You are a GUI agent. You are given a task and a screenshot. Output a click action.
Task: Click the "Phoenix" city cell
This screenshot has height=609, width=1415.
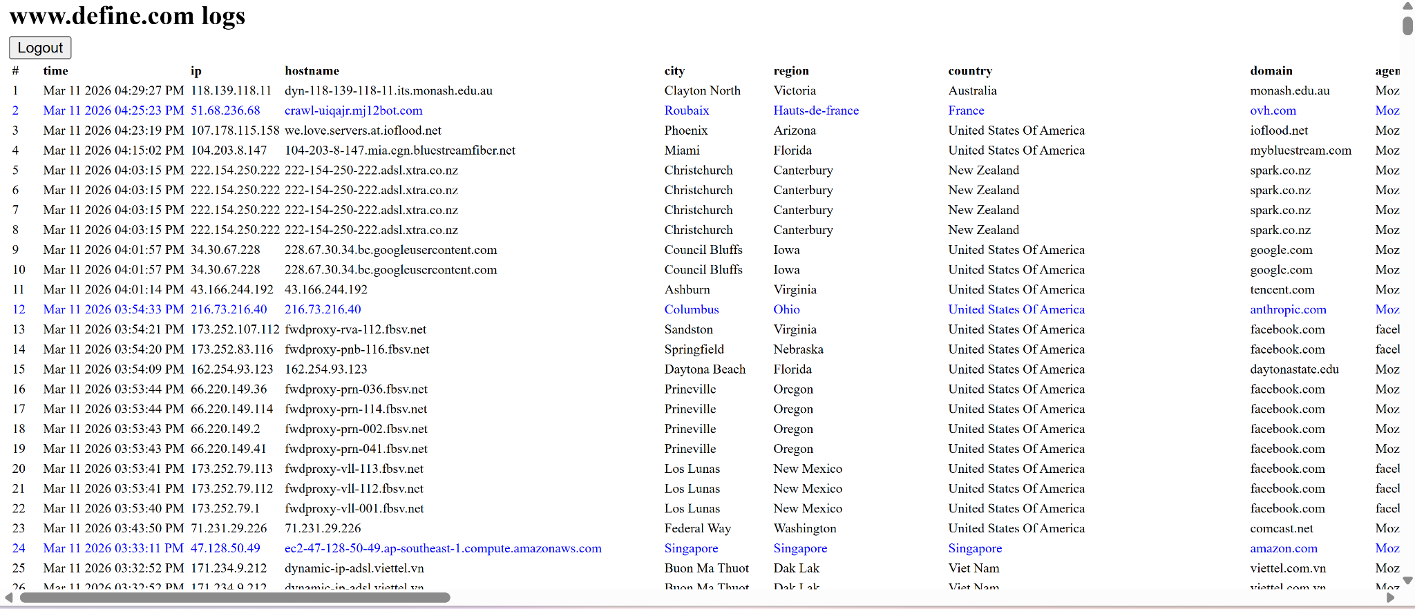click(x=686, y=130)
